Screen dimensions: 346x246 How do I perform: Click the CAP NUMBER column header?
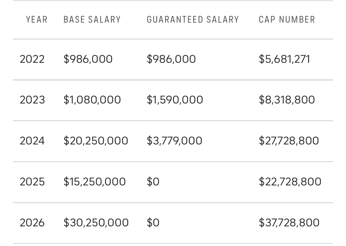point(287,20)
